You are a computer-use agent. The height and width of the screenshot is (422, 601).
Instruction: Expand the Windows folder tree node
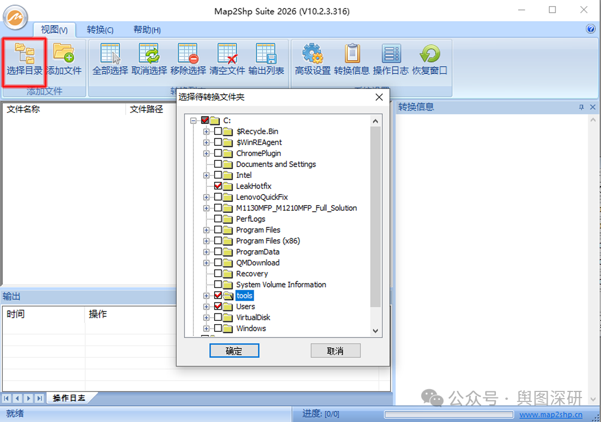tap(206, 329)
